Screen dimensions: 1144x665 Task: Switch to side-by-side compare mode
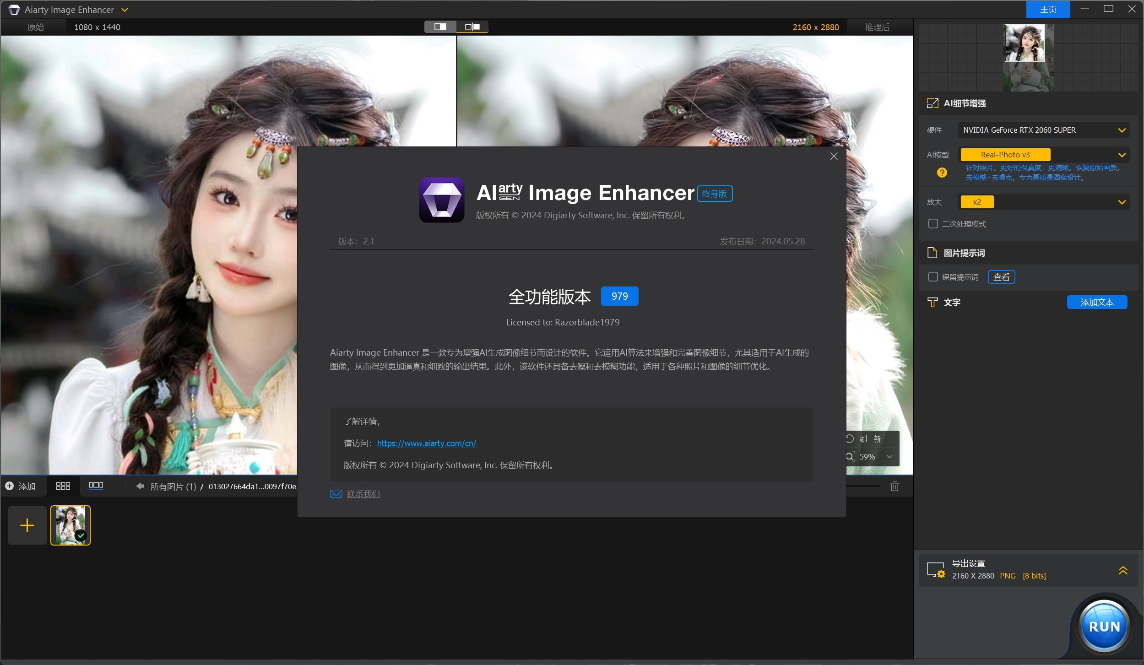point(472,27)
